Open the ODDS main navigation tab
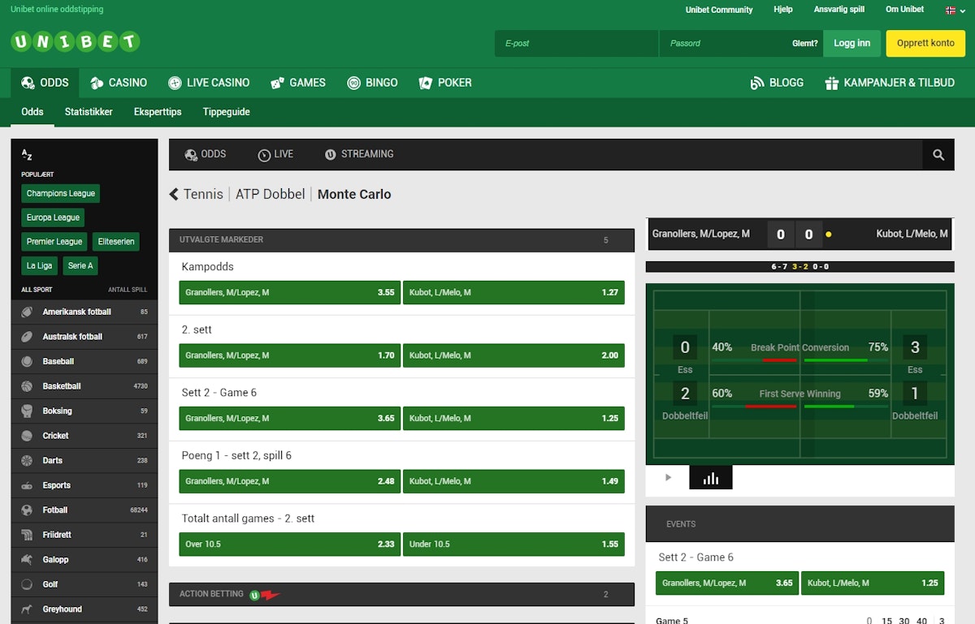This screenshot has height=624, width=975. (45, 83)
